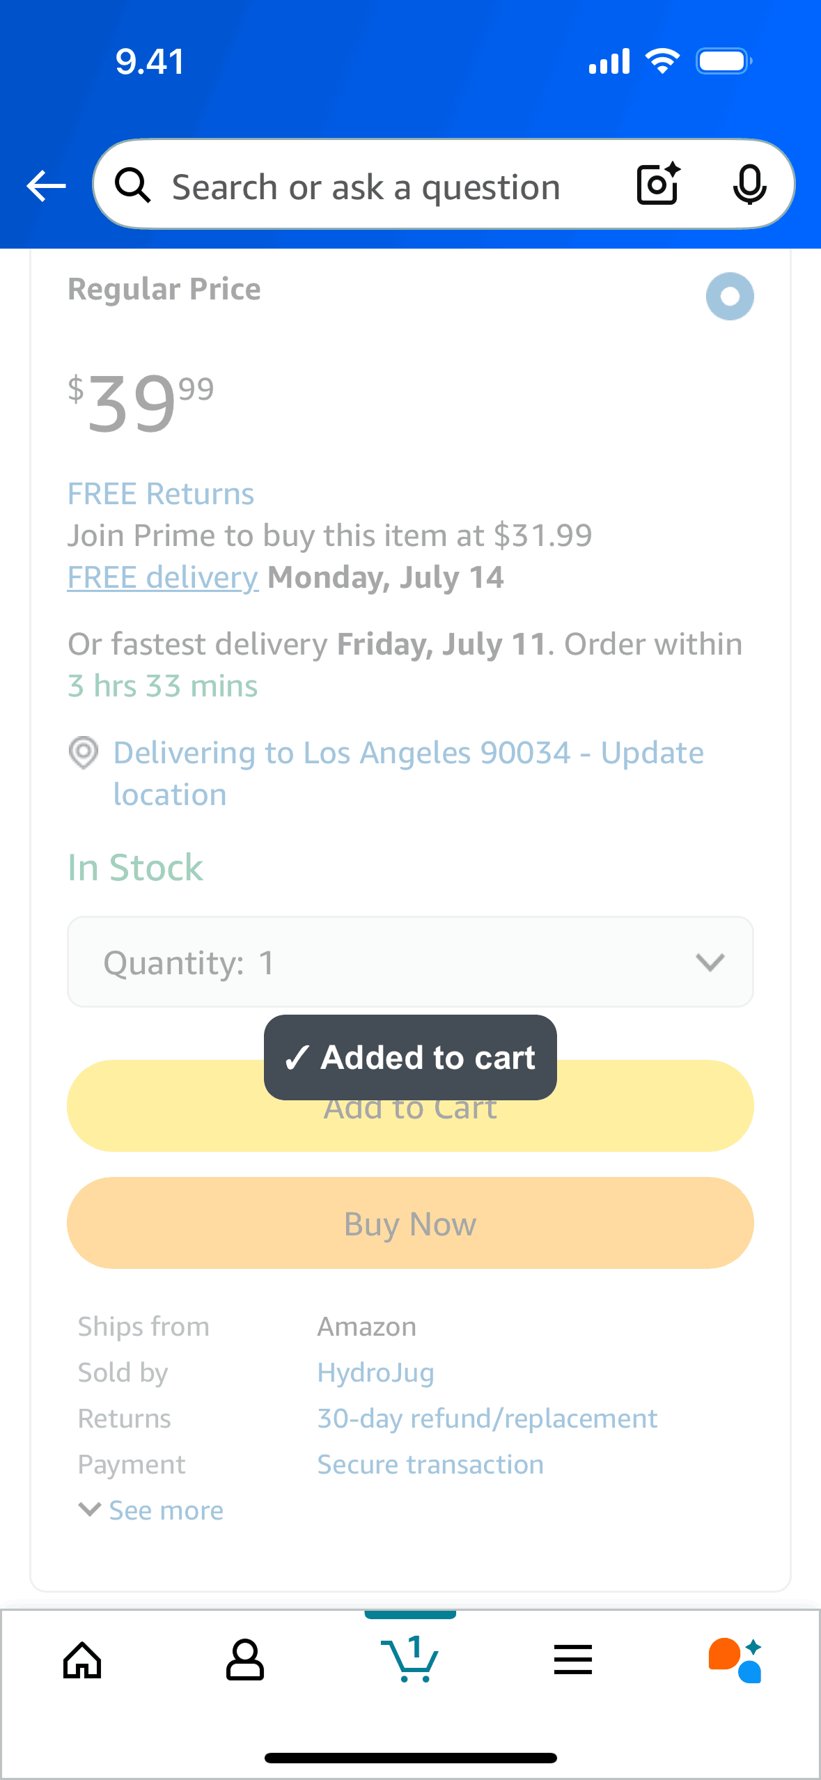
Task: Open the shopping cart tab
Action: [x=410, y=1660]
